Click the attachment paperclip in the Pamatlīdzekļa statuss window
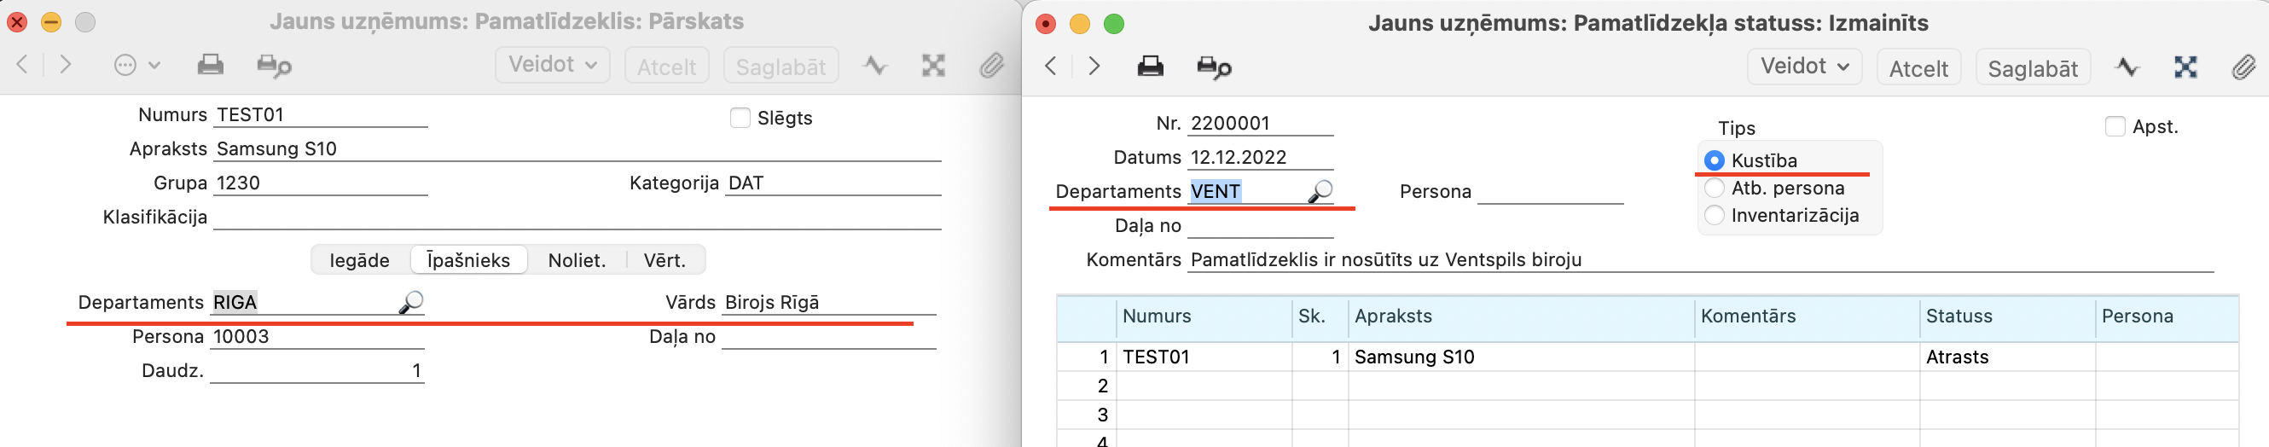This screenshot has width=2269, height=447. tap(2242, 67)
